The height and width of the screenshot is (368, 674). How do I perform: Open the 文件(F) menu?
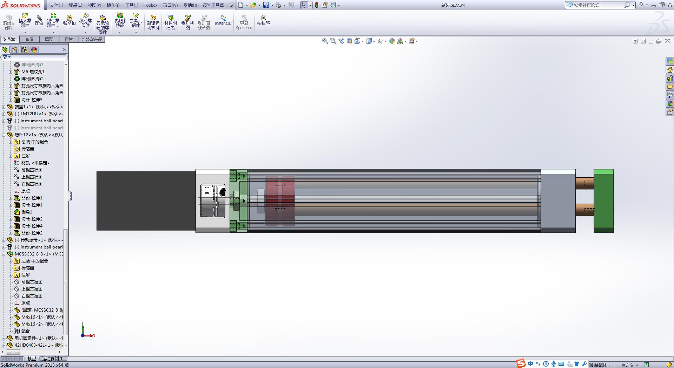(57, 5)
